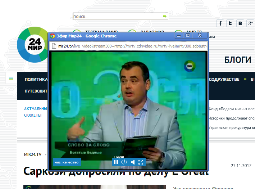Screen dimensions: 255x189
Task: Open the MIR24.TV breadcrumb link
Action: click(x=33, y=154)
